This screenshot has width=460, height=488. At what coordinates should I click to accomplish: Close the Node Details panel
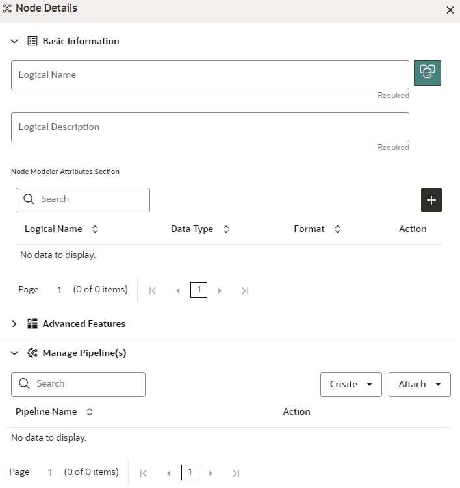point(450,10)
